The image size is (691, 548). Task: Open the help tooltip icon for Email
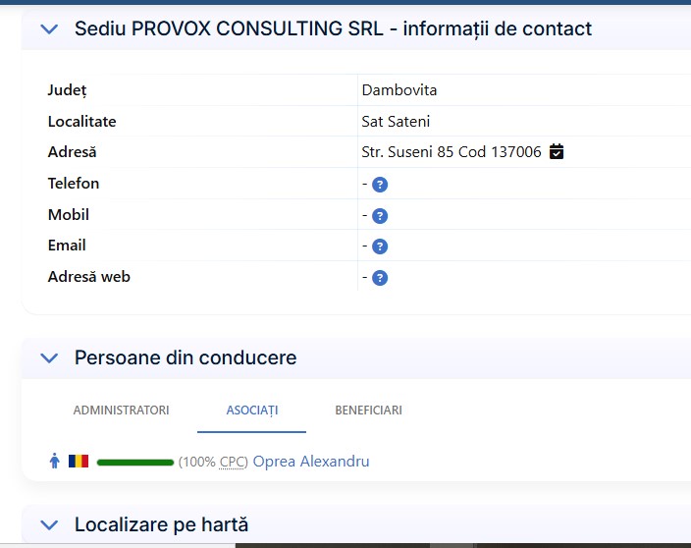(380, 247)
